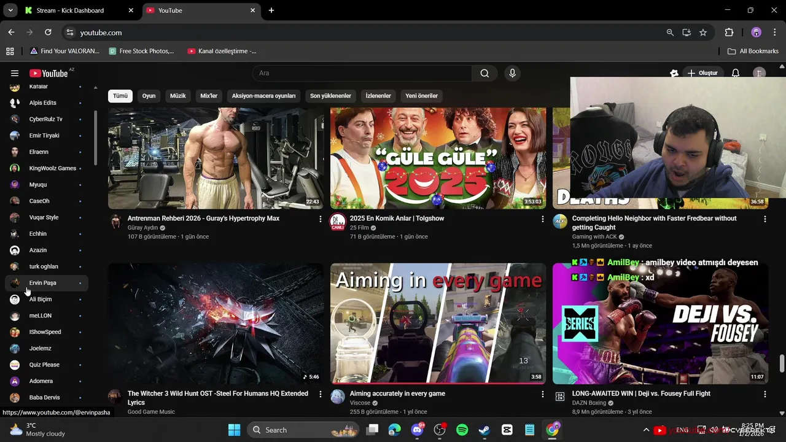
Task: Select Aksiyon-macera oyunları filter chip
Action: coord(263,96)
